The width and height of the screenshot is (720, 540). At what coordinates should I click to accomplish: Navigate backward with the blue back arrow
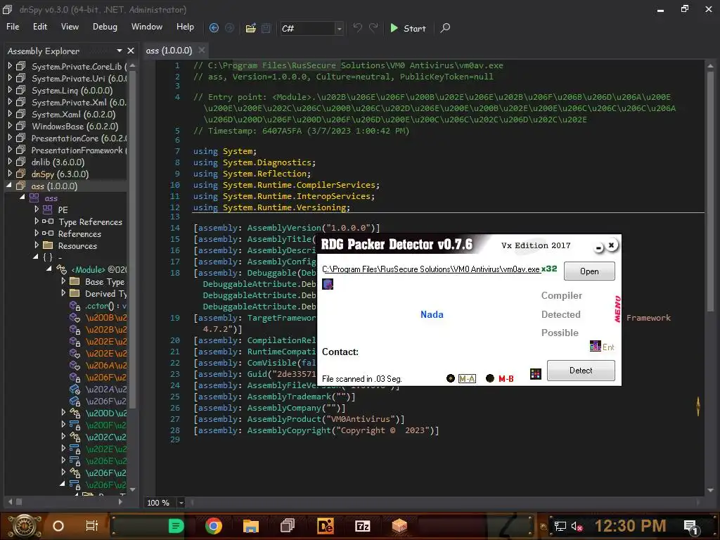click(214, 28)
